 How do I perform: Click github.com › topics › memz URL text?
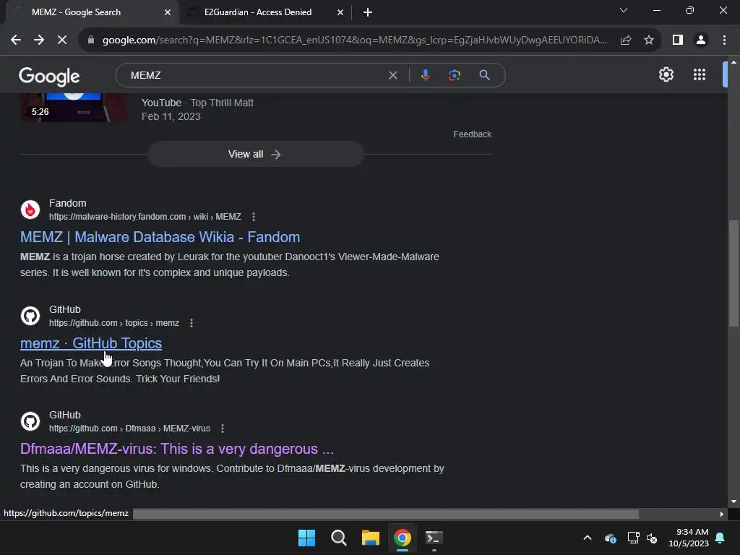click(x=113, y=323)
